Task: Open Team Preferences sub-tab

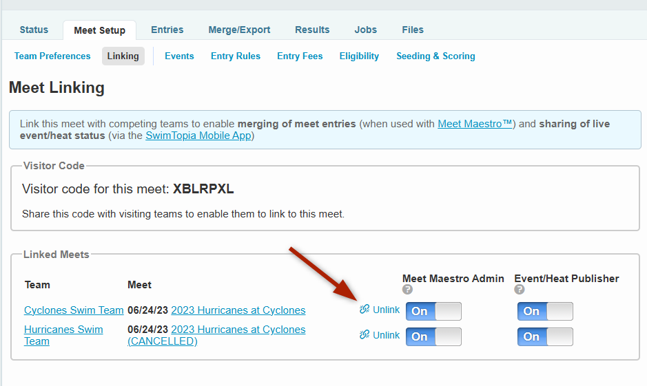Action: [52, 56]
